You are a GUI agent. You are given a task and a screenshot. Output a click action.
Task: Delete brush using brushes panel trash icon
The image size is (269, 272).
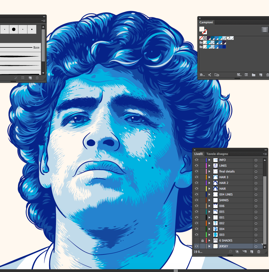click(37, 78)
